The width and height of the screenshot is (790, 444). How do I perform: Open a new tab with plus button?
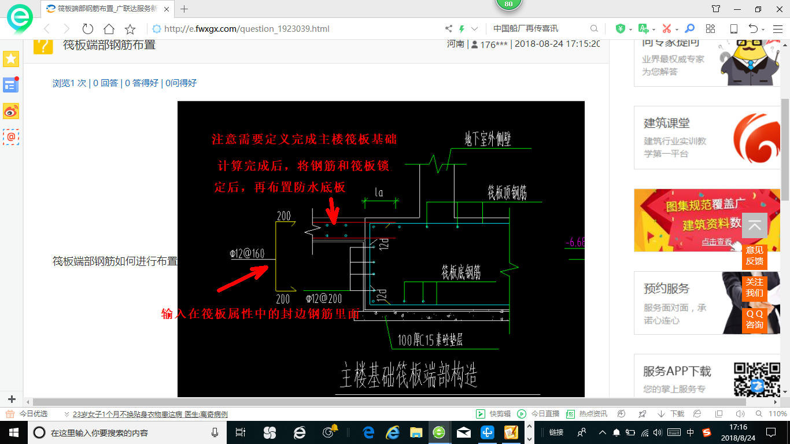coord(184,9)
